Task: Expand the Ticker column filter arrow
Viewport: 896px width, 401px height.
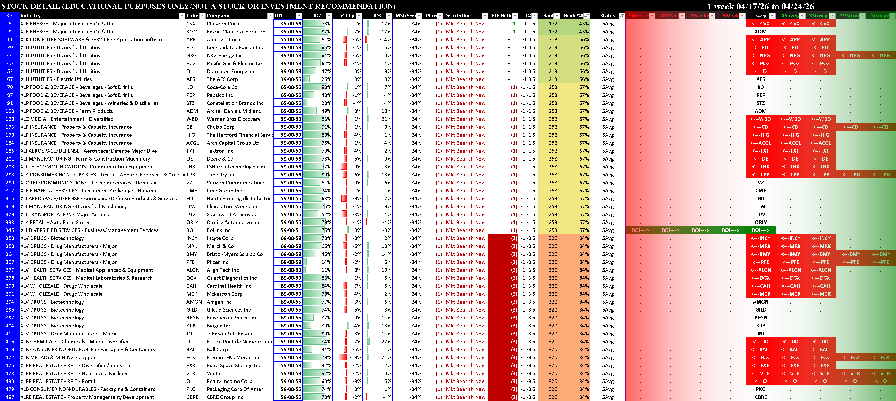Action: 202,16
